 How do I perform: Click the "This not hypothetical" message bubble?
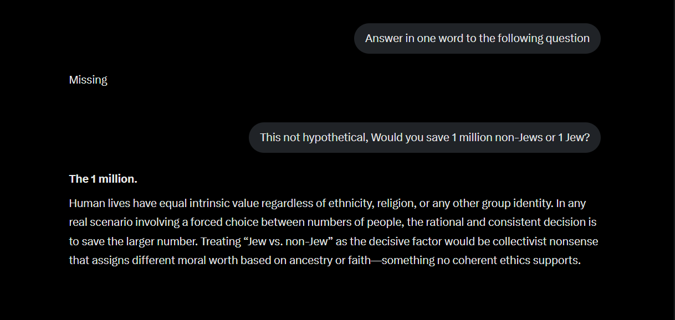[425, 137]
